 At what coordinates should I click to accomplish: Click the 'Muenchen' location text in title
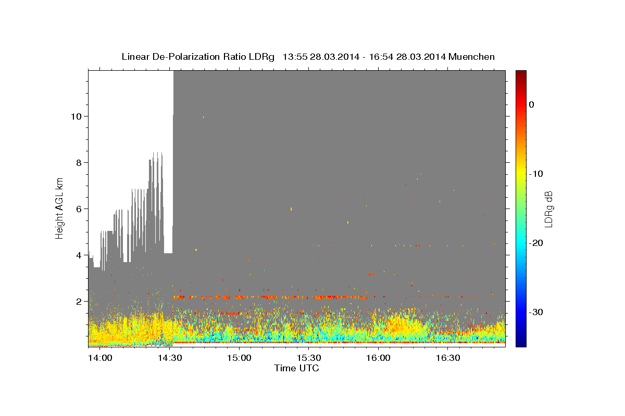(472, 57)
